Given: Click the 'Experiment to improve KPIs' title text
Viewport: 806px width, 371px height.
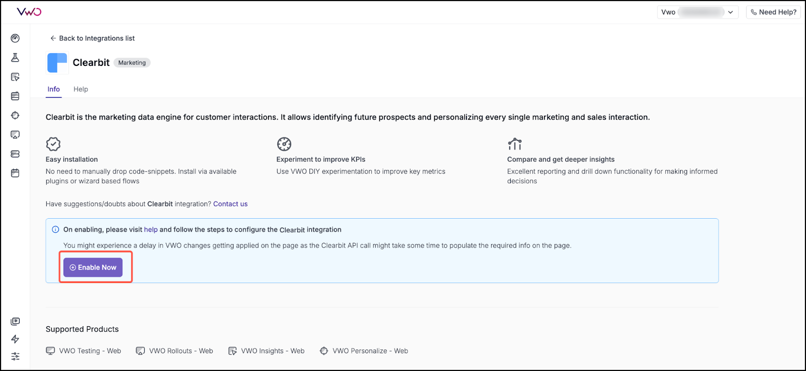Looking at the screenshot, I should 321,159.
